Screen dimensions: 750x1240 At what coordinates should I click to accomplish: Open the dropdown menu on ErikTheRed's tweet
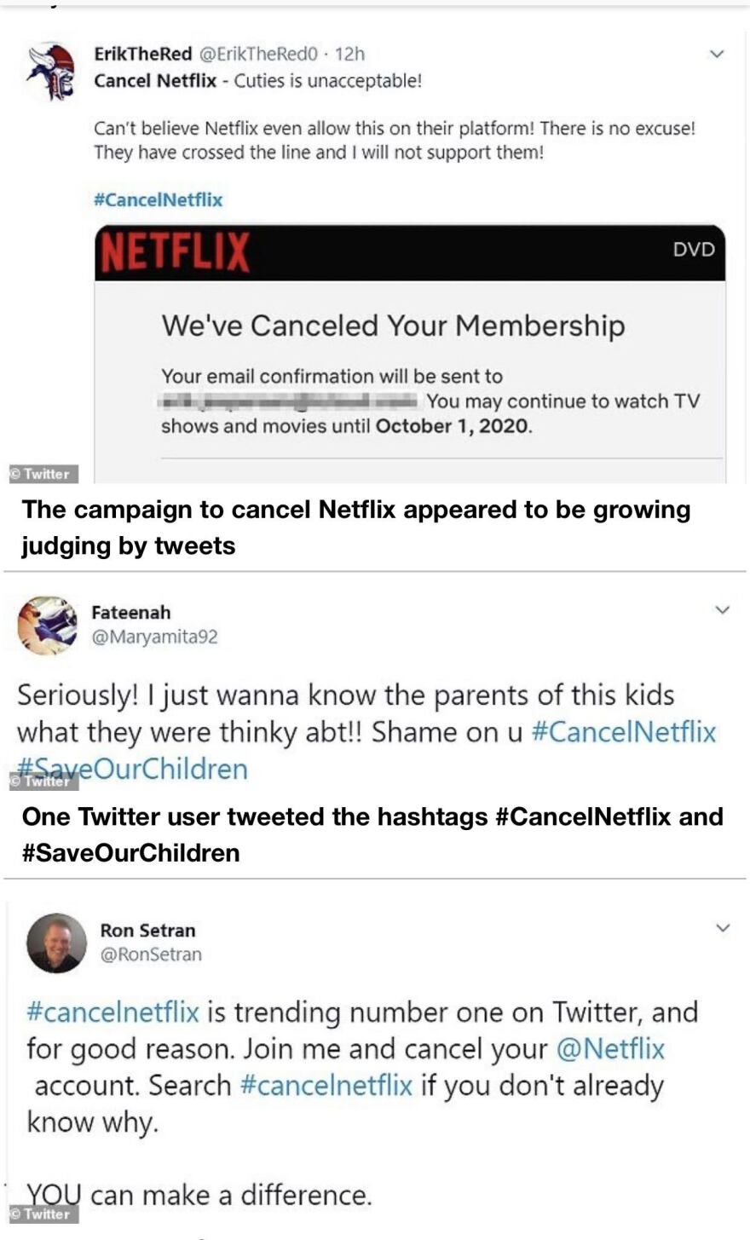pyautogui.click(x=715, y=52)
